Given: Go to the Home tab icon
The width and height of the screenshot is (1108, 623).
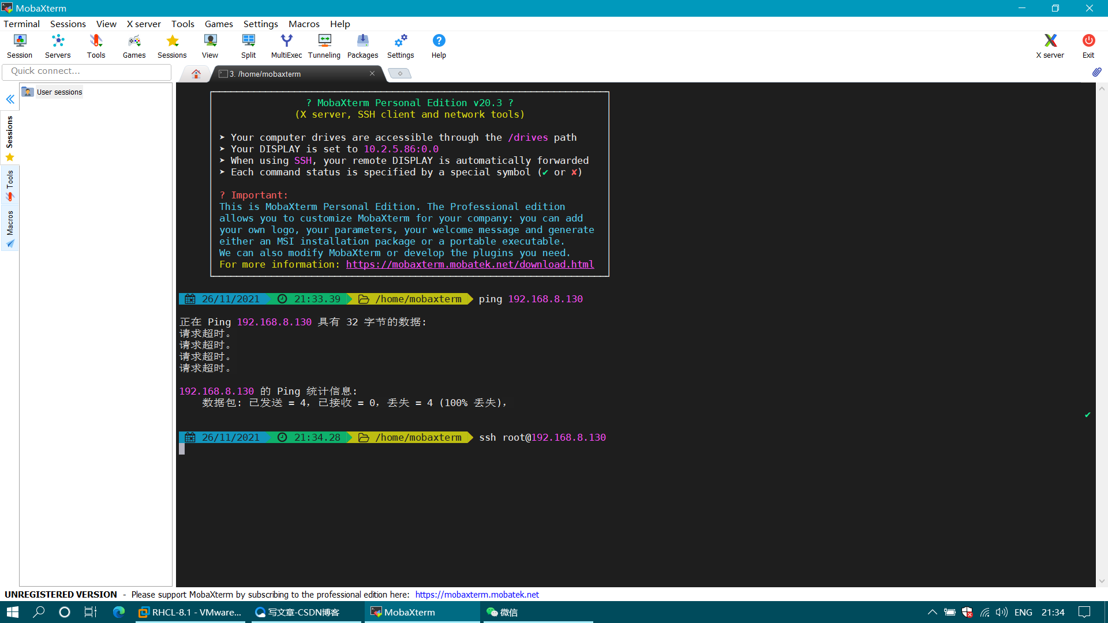Looking at the screenshot, I should [196, 74].
